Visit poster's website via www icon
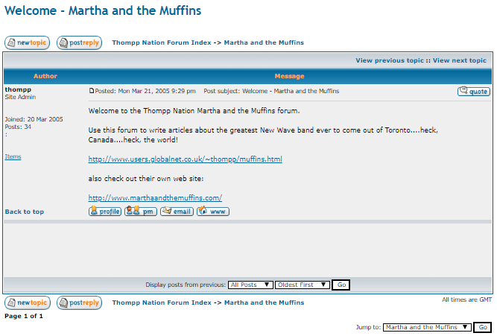The width and height of the screenshot is (497, 336). coord(213,212)
